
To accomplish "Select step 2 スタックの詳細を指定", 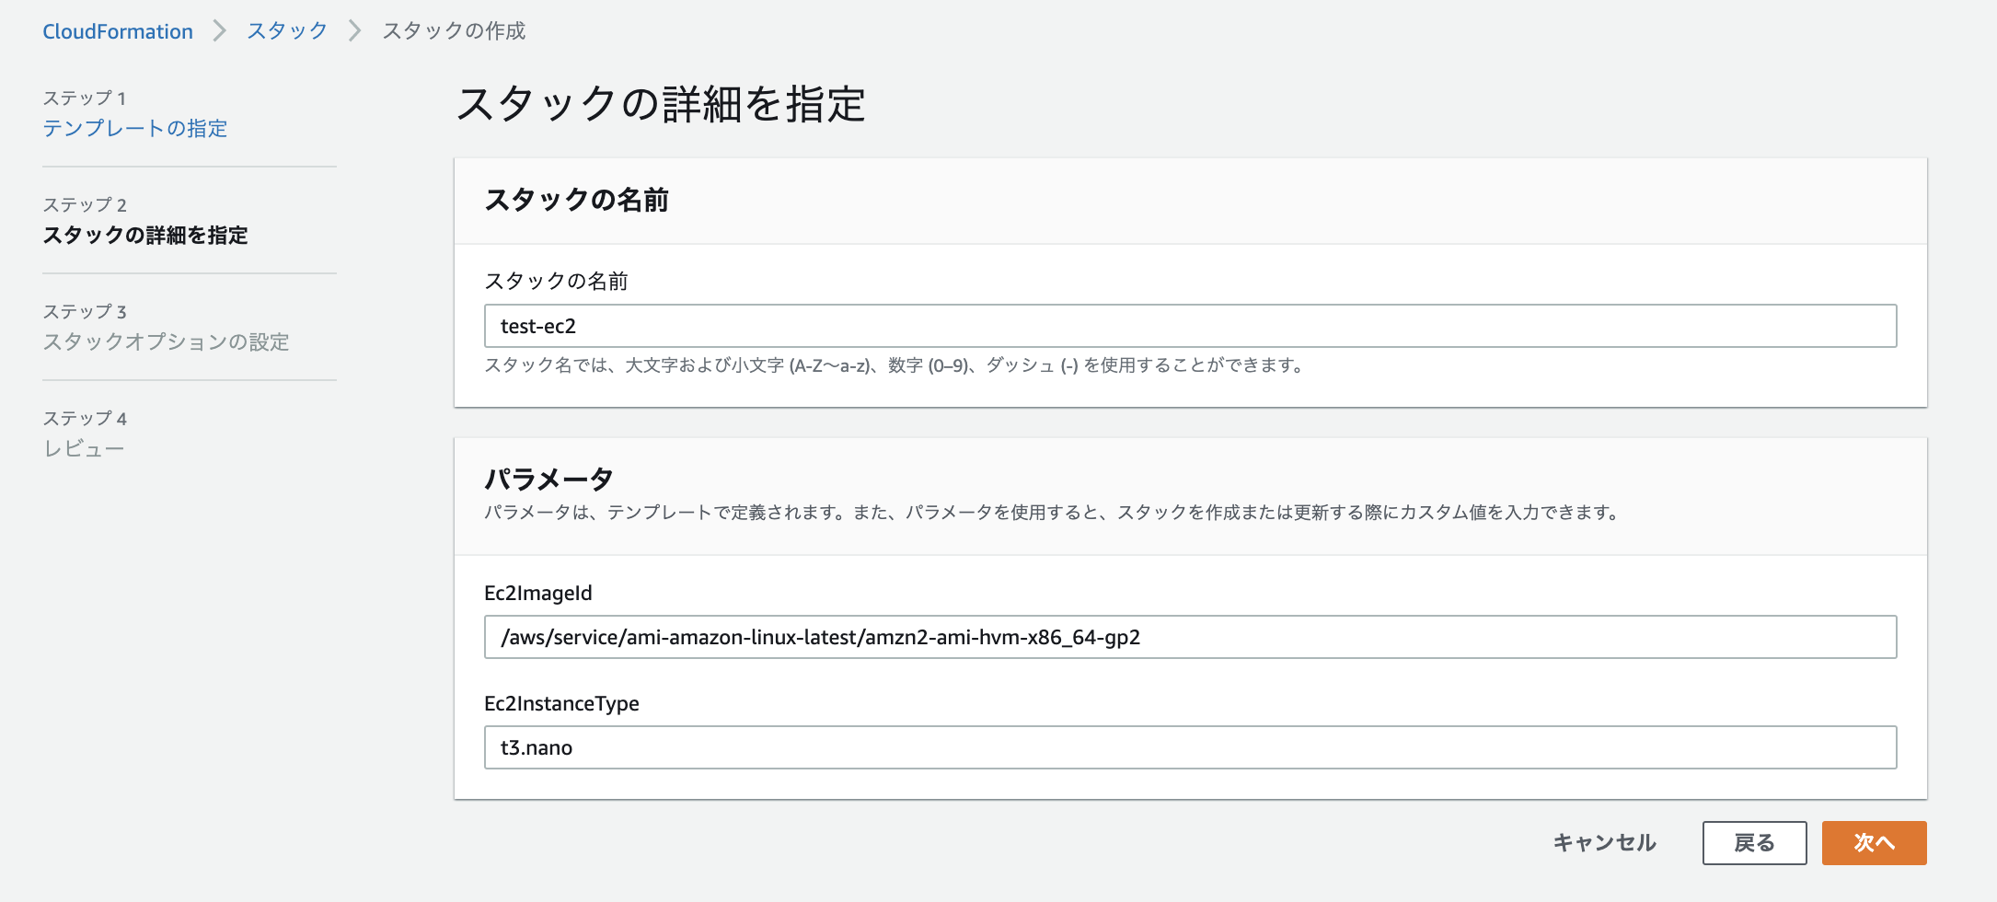I will coord(145,235).
